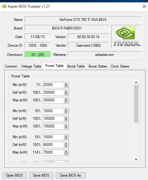This screenshot has height=180, width=148.
Task: Switch to the Common tab
Action: (x=11, y=66)
